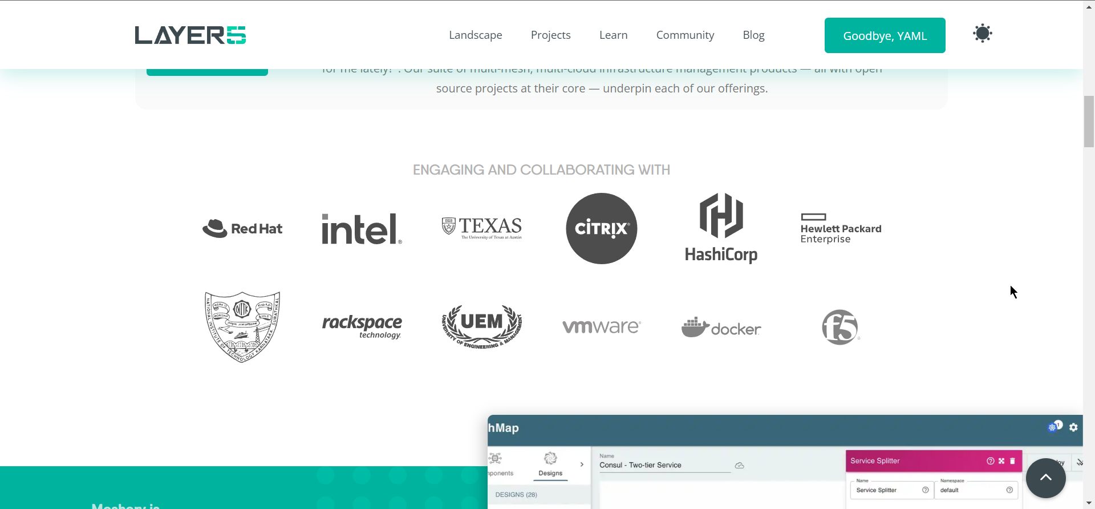This screenshot has height=509, width=1095.
Task: Click the 'DESIGNS (28)' heading
Action: point(516,495)
